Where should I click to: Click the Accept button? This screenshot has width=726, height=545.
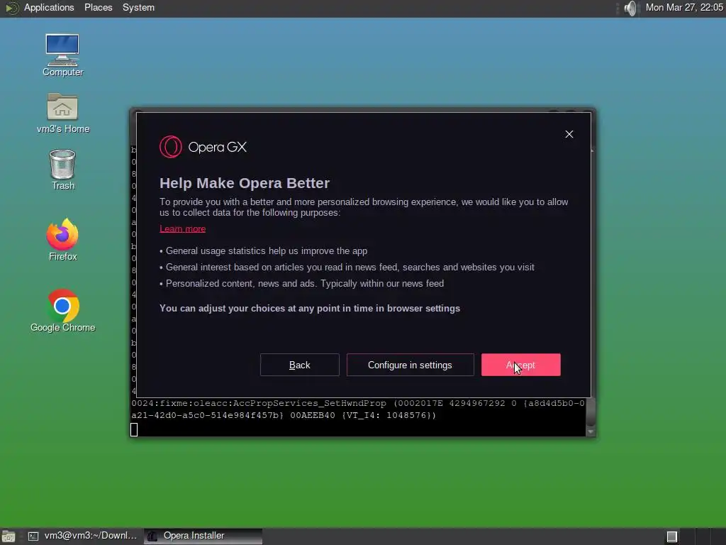pyautogui.click(x=520, y=365)
